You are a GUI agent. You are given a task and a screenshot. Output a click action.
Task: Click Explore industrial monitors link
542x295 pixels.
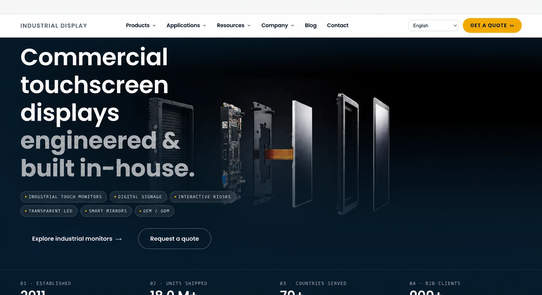point(77,239)
